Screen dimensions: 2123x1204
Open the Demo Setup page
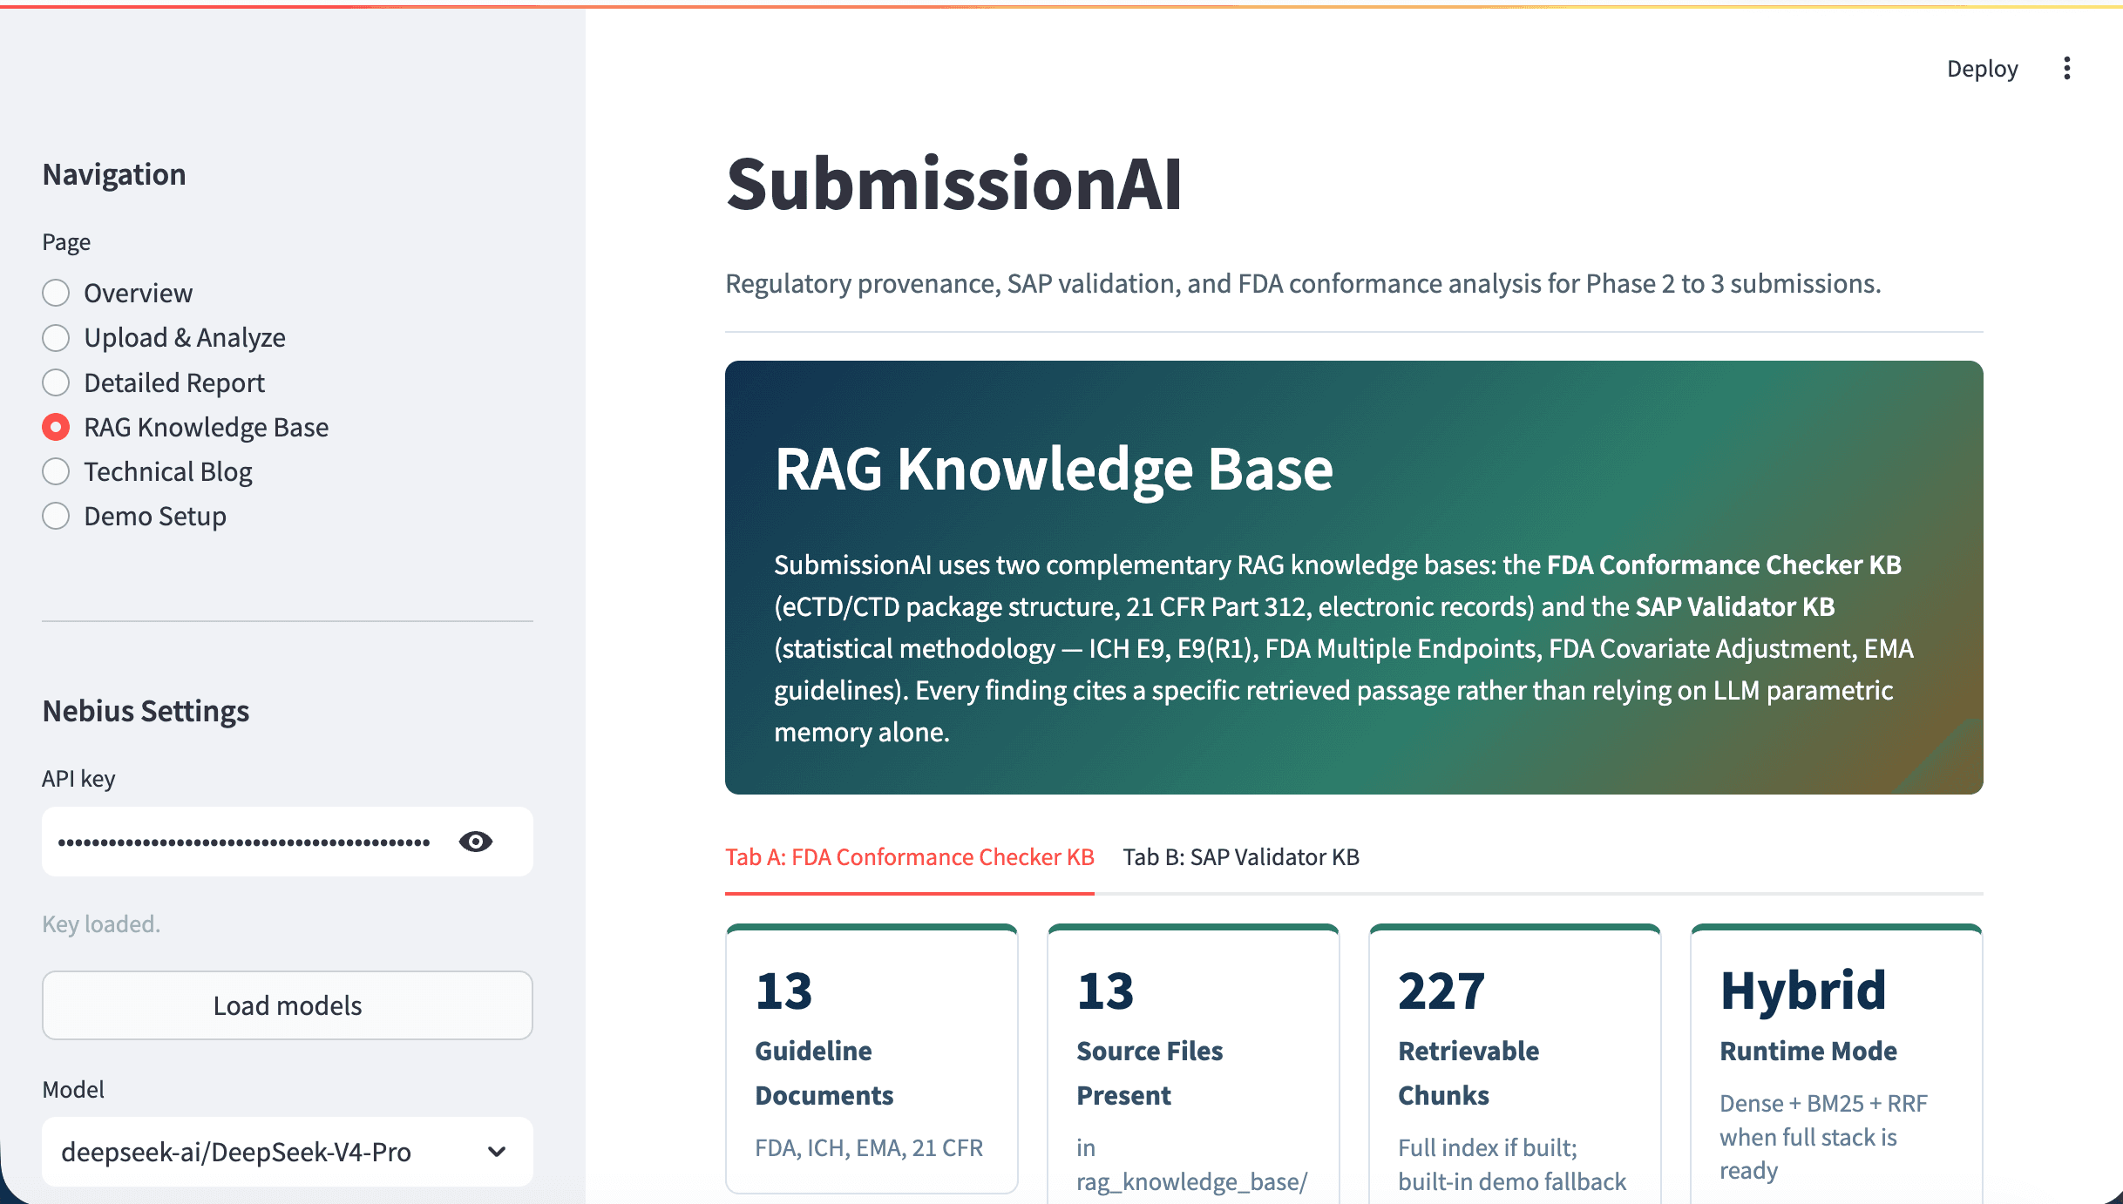pos(134,516)
